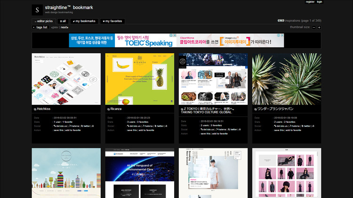This screenshot has width=353, height=198.
Task: Open the Ricanza banana website thumbnail
Action: (x=140, y=79)
